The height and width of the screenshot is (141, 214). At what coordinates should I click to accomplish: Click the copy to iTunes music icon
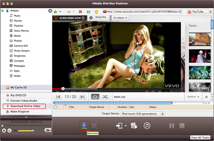pyautogui.click(x=147, y=126)
